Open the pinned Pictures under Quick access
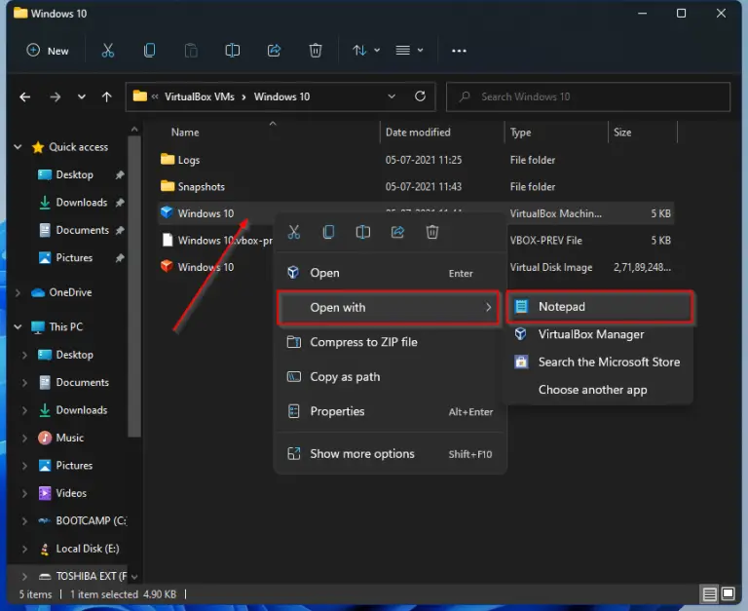 coord(74,258)
